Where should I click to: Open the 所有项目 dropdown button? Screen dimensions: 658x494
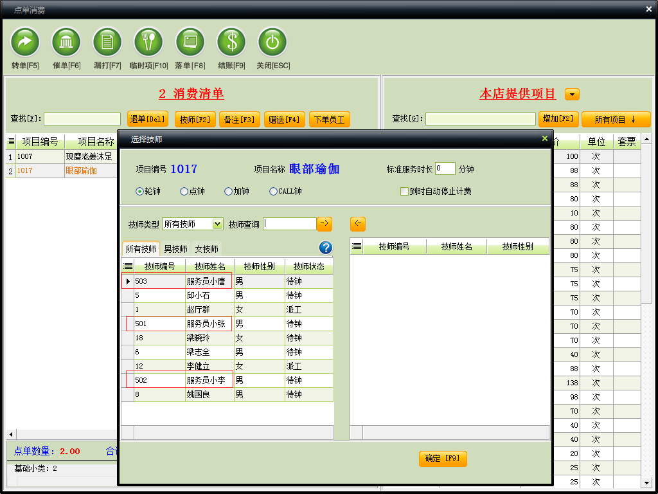point(616,120)
